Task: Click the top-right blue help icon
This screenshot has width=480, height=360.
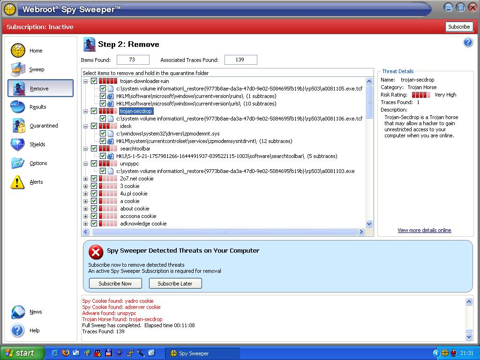Action: (x=468, y=42)
